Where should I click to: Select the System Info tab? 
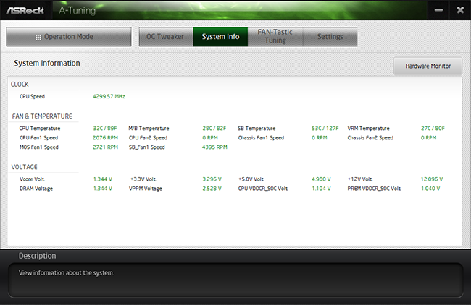click(x=220, y=37)
